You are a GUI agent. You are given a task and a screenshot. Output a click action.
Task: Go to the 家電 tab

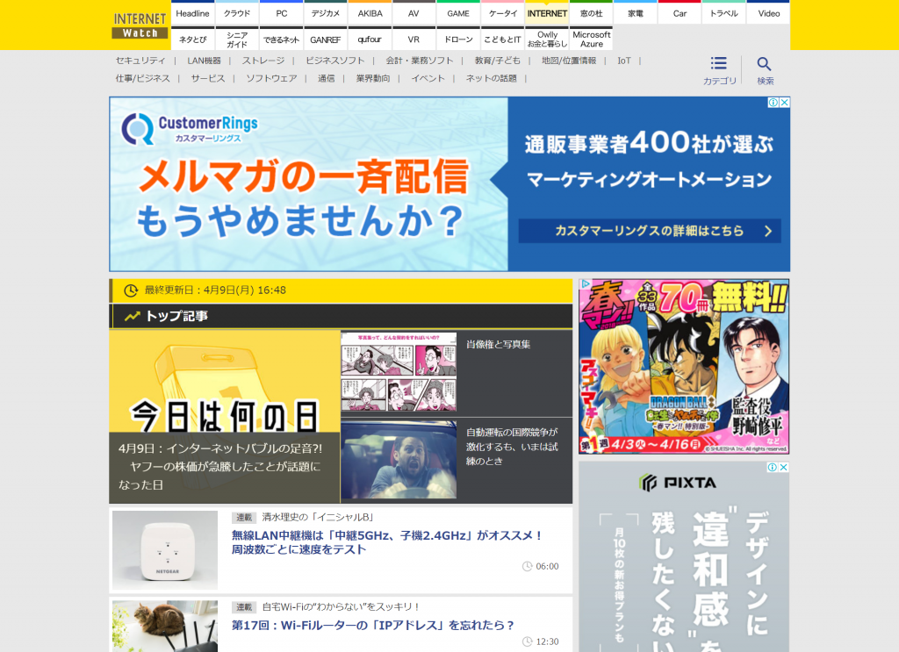point(636,12)
